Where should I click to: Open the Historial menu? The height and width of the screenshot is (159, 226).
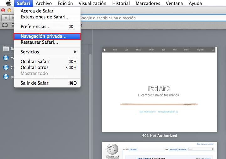click(x=121, y=3)
